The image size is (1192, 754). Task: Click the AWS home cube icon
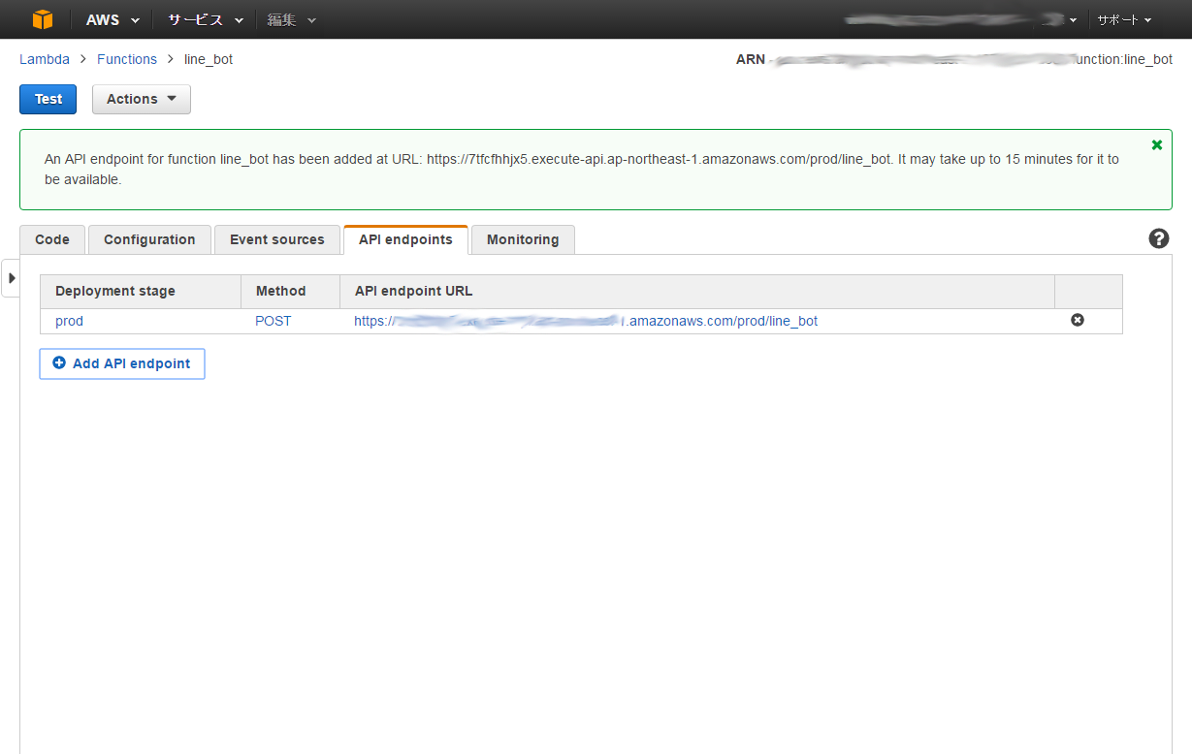tap(41, 18)
